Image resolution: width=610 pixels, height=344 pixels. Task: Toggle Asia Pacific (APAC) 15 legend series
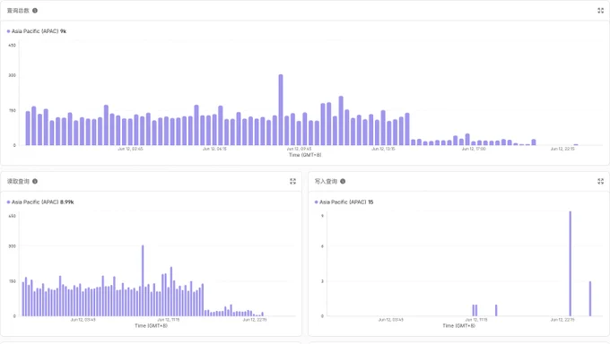pyautogui.click(x=344, y=202)
